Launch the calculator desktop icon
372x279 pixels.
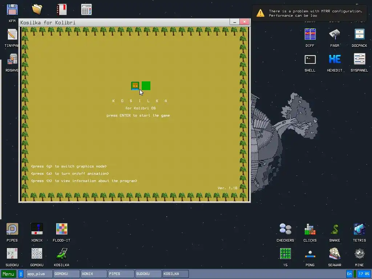pos(86,10)
